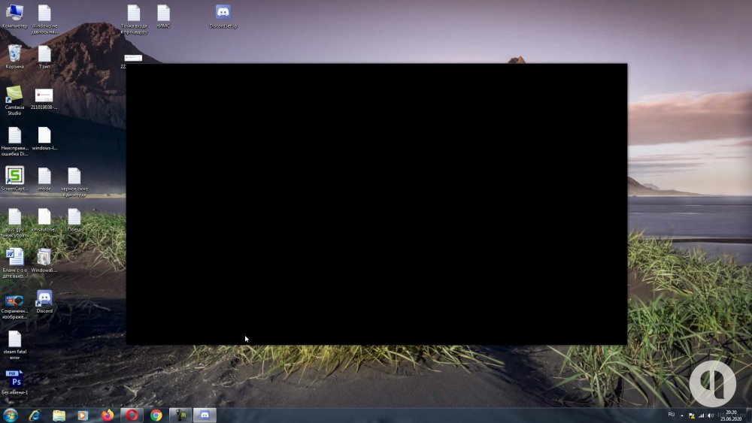Open the taskbar clock and date
The height and width of the screenshot is (423, 752).
pyautogui.click(x=731, y=415)
